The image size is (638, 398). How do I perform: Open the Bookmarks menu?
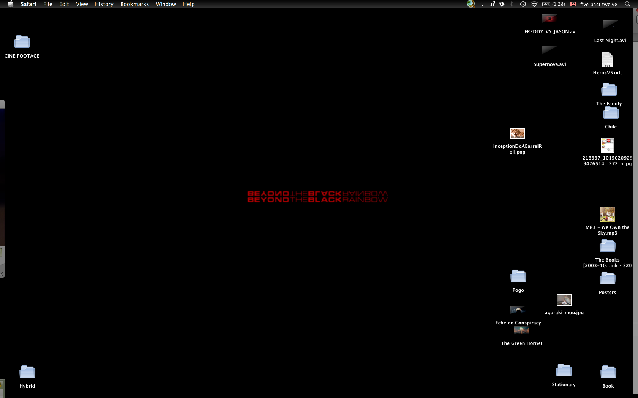(x=134, y=4)
